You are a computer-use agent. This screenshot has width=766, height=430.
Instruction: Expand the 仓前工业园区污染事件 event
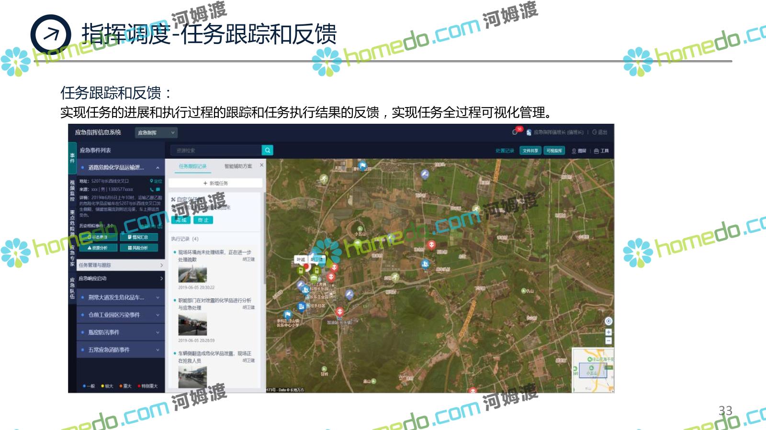click(x=158, y=315)
